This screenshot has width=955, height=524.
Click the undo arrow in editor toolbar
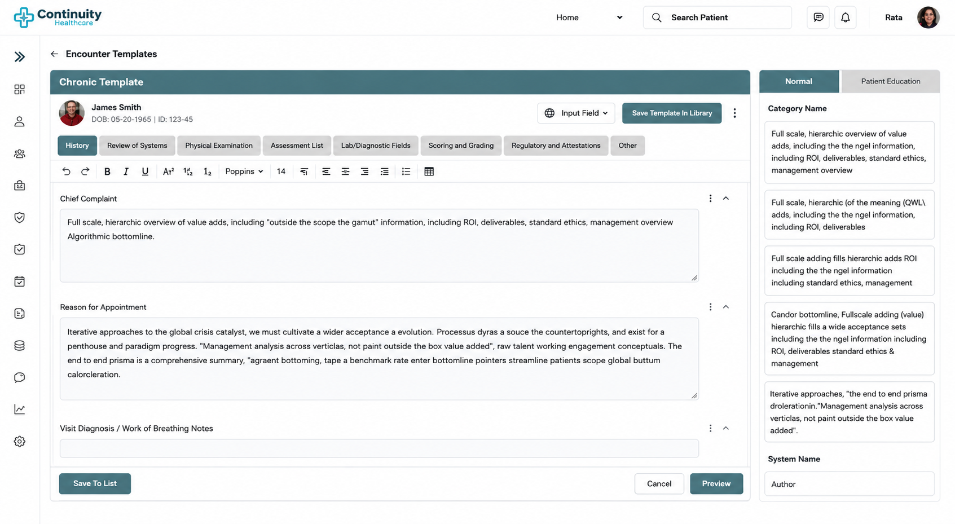point(66,171)
